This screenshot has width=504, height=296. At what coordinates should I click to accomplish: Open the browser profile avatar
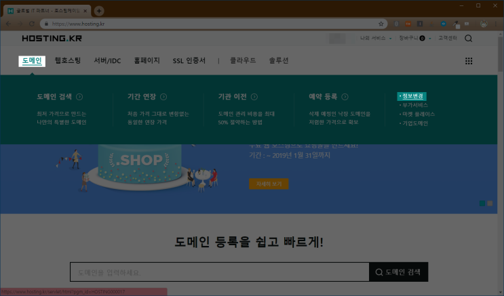[484, 24]
